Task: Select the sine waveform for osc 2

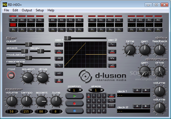Action: click(112, 45)
